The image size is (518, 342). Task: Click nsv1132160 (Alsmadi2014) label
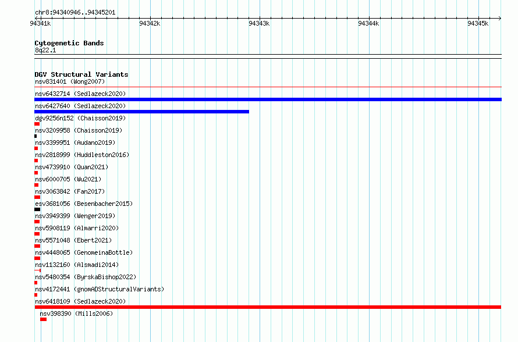(77, 265)
